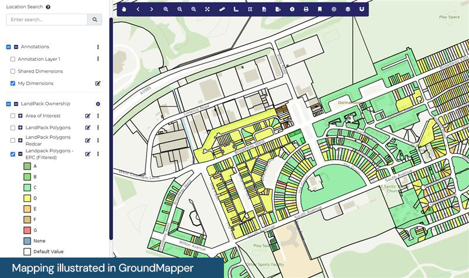Click the info identify tool
Image resolution: width=469 pixels, height=278 pixels.
click(292, 9)
